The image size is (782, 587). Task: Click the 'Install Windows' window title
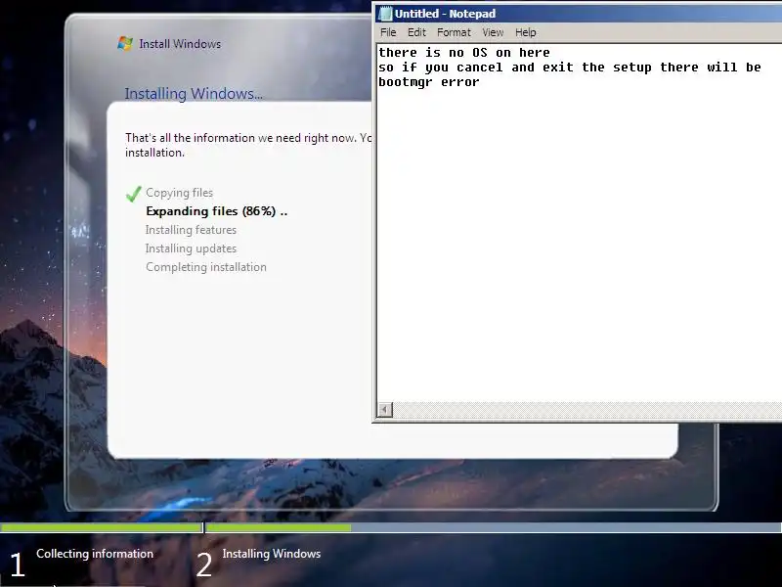[180, 44]
